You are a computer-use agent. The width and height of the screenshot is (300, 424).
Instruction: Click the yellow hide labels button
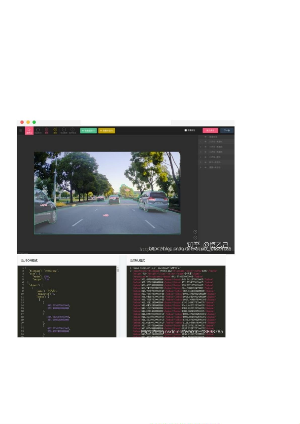pyautogui.click(x=107, y=131)
